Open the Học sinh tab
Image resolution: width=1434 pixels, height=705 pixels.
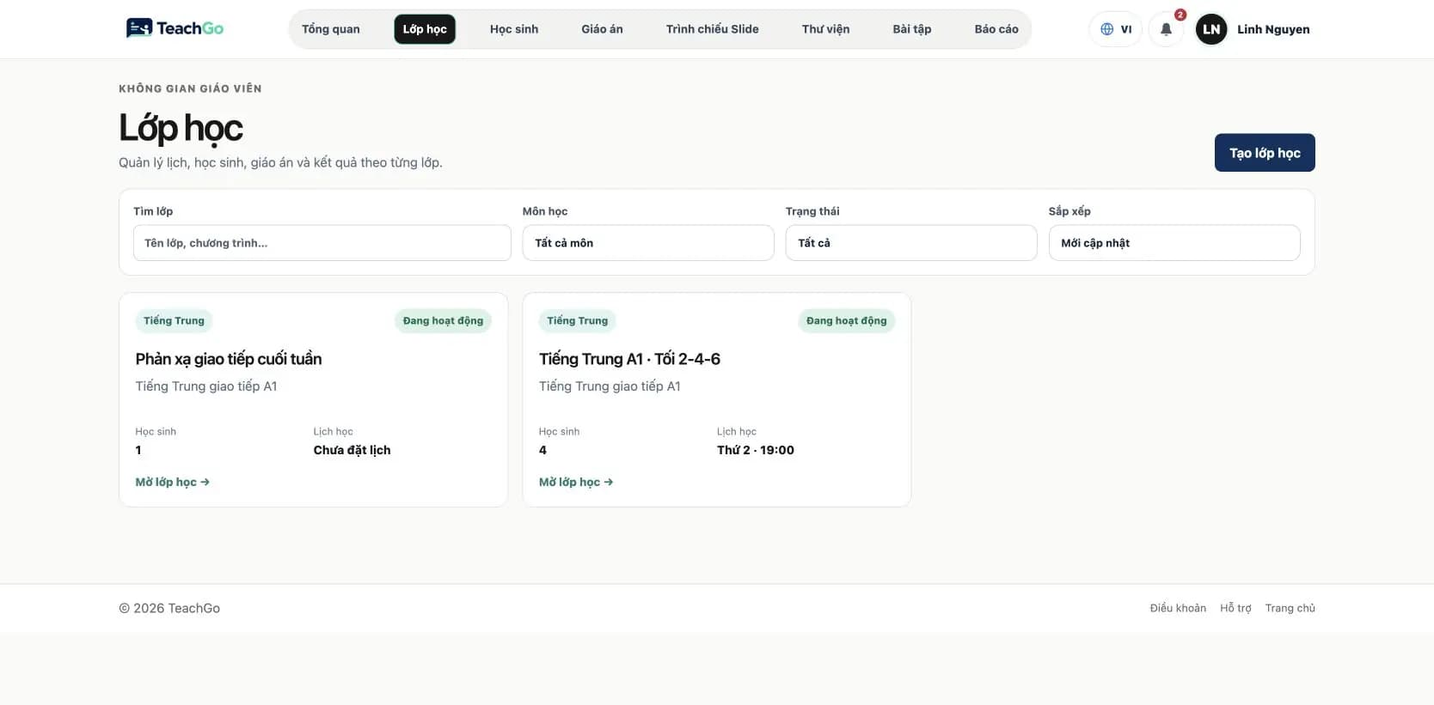click(514, 29)
